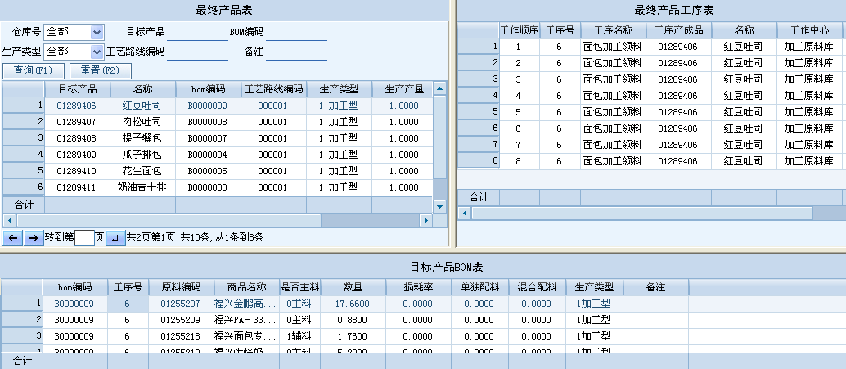Click product table horizontal scrollbar thumb

[169, 220]
